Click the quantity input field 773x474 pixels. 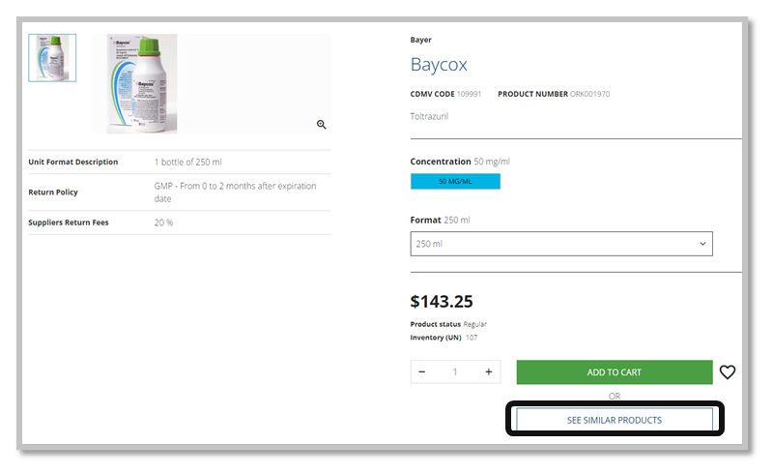pos(455,372)
